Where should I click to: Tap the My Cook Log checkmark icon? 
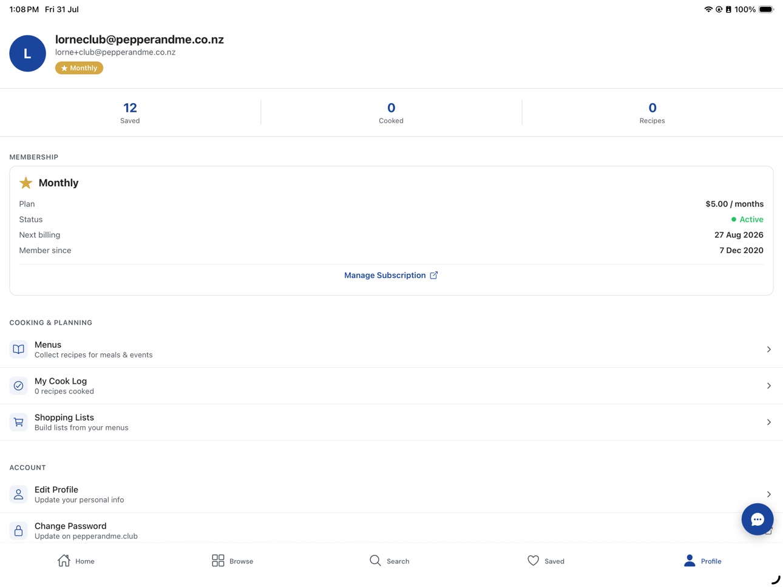tap(19, 385)
